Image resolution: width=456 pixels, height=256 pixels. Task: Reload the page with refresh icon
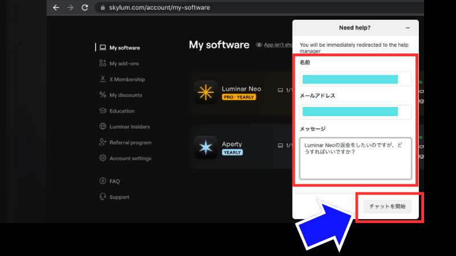pyautogui.click(x=84, y=7)
